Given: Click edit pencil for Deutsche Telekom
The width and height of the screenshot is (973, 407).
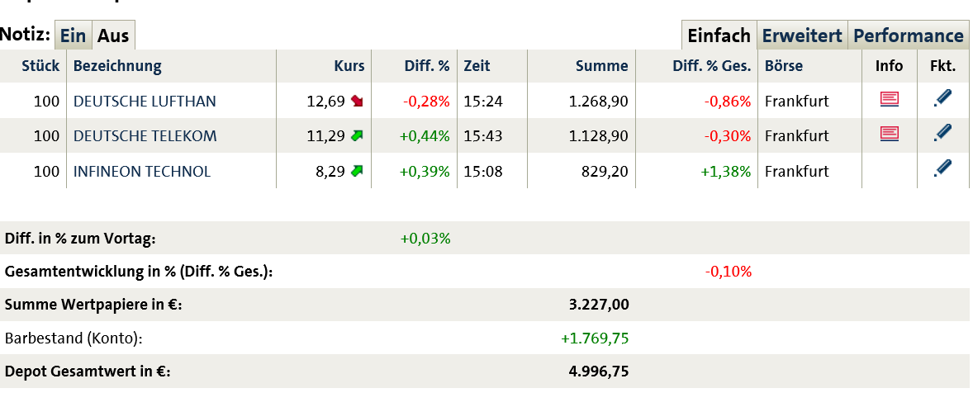Looking at the screenshot, I should pyautogui.click(x=942, y=133).
